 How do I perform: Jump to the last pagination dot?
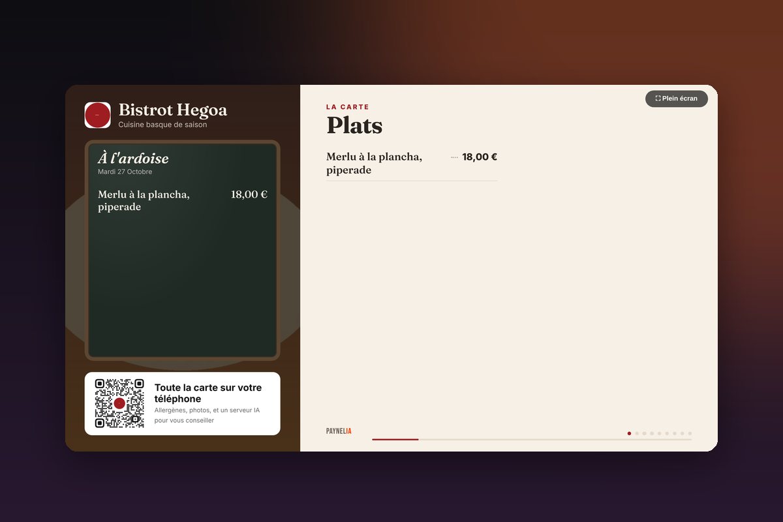(690, 433)
